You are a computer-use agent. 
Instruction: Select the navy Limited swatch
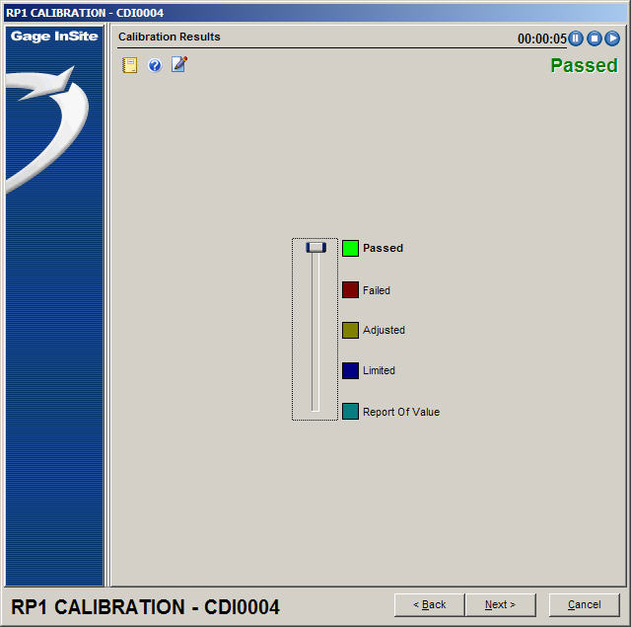(350, 370)
